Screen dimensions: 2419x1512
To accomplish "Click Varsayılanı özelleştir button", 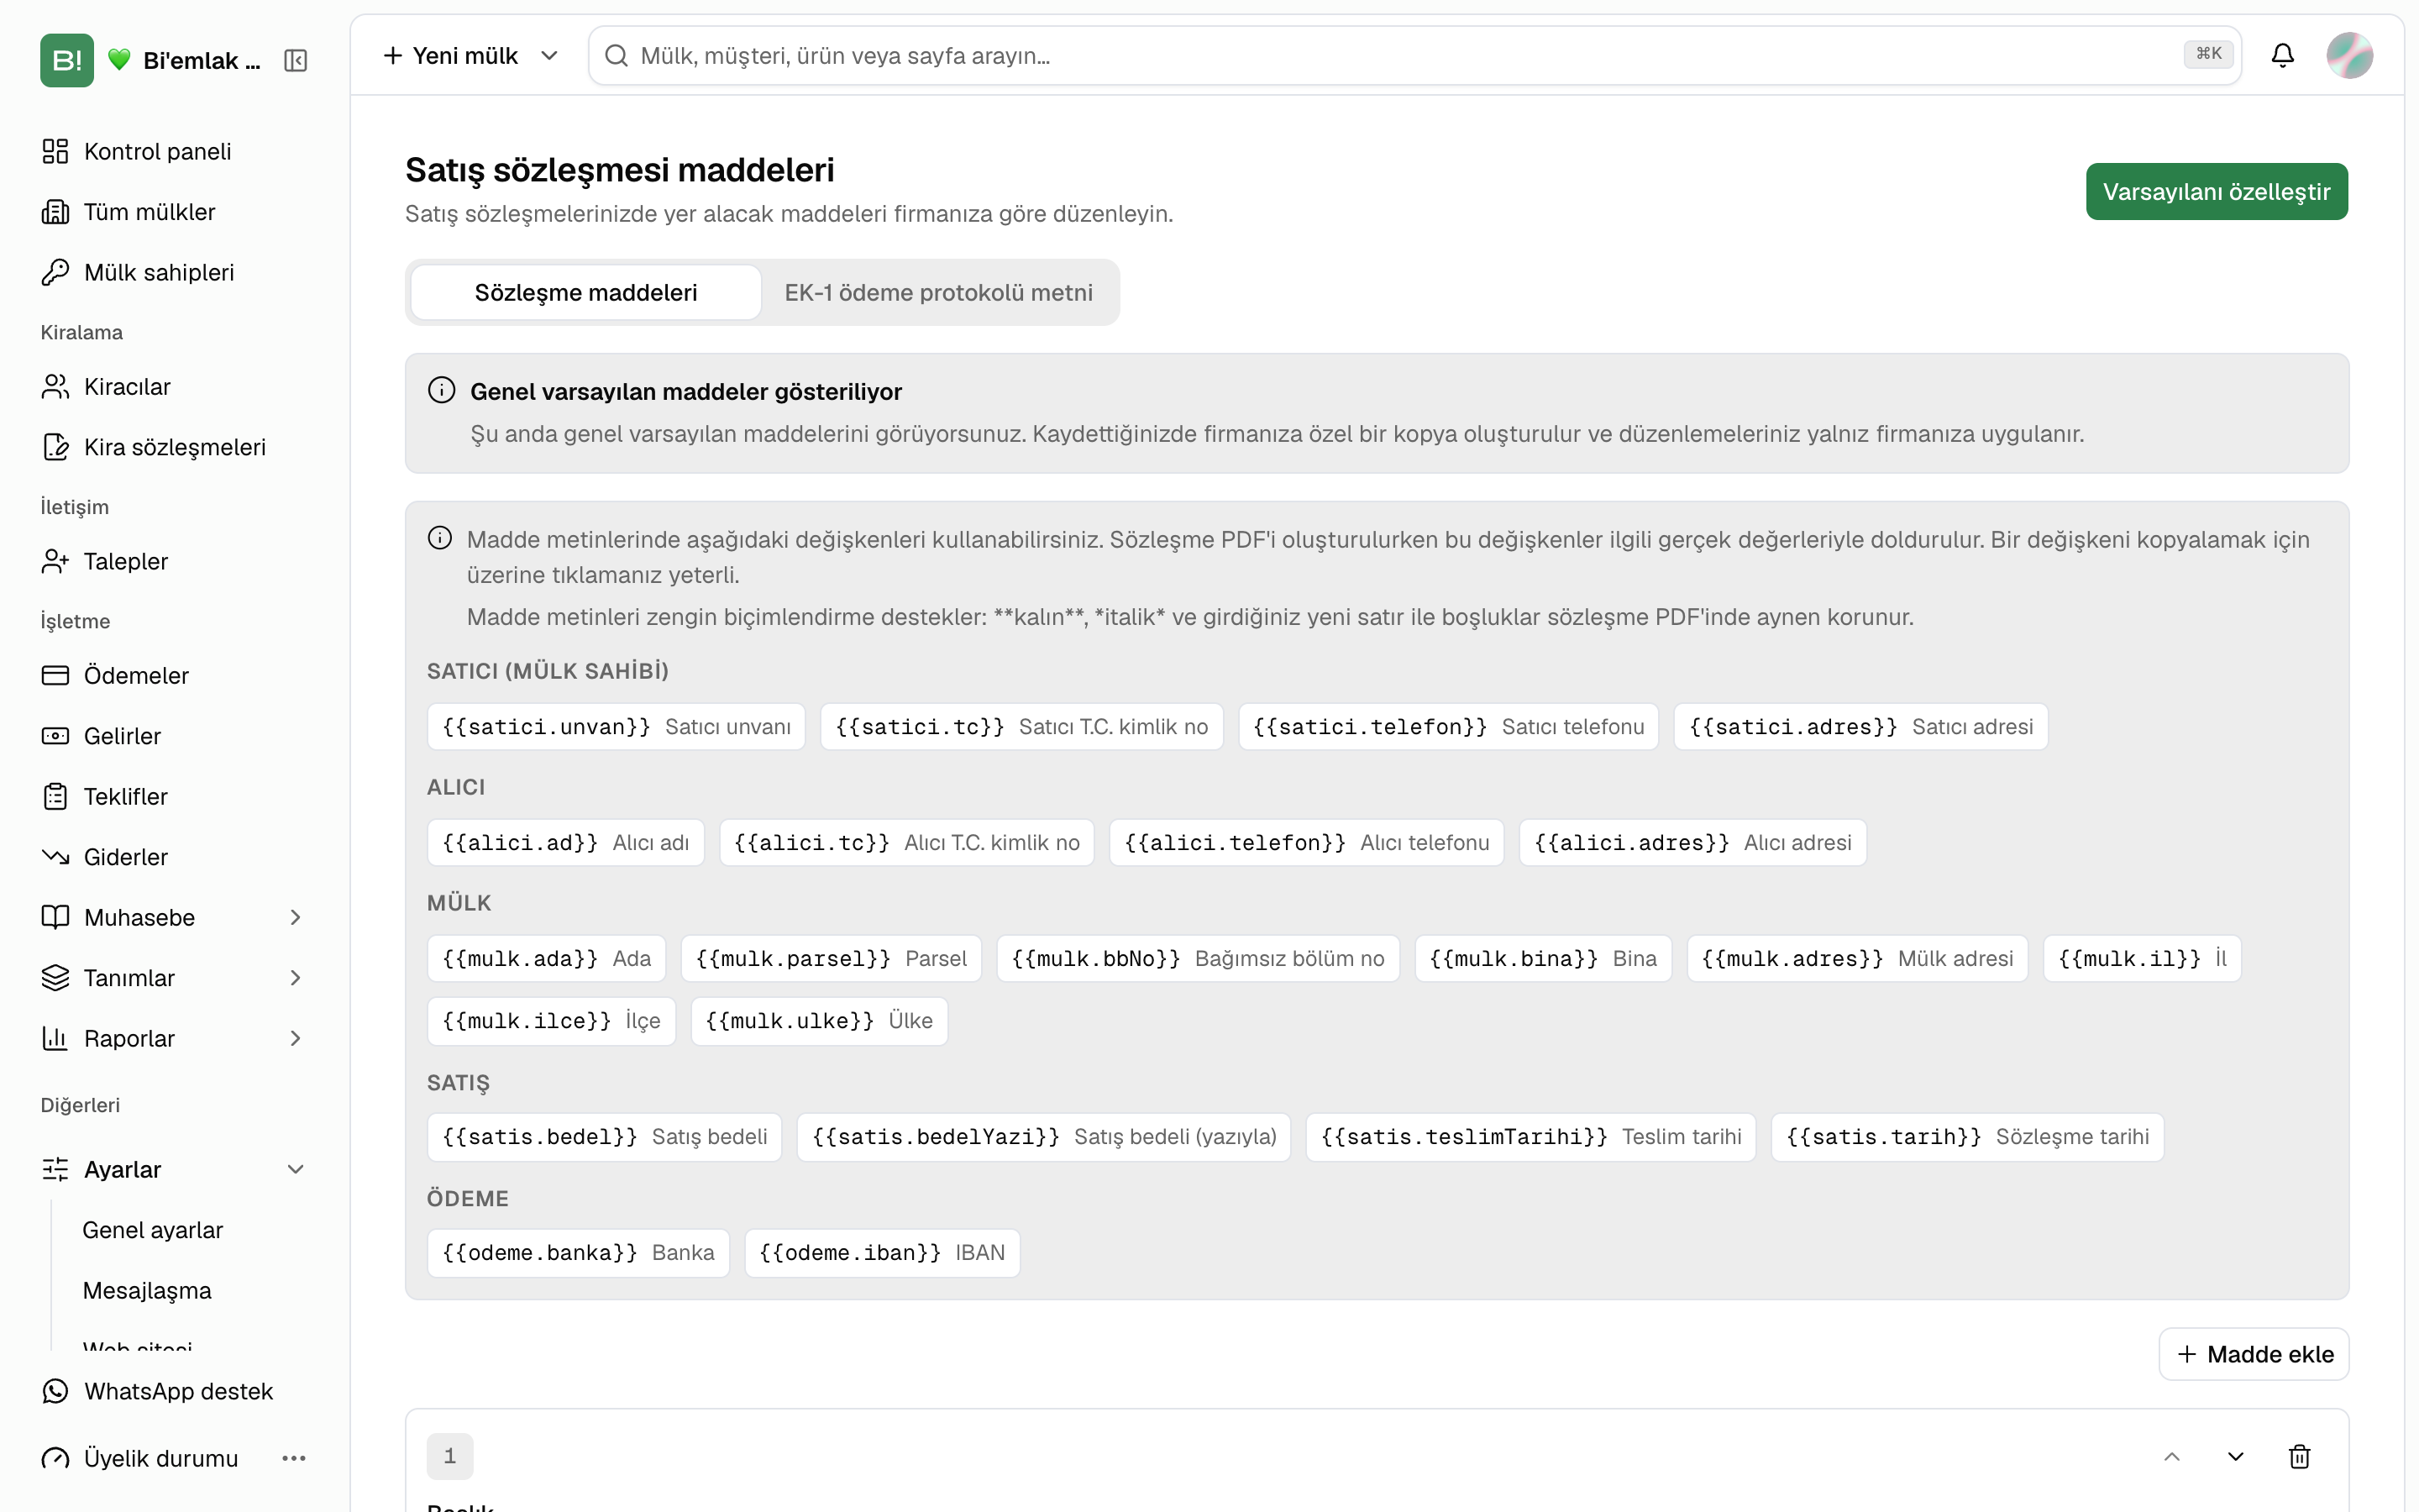I will click(x=2216, y=191).
